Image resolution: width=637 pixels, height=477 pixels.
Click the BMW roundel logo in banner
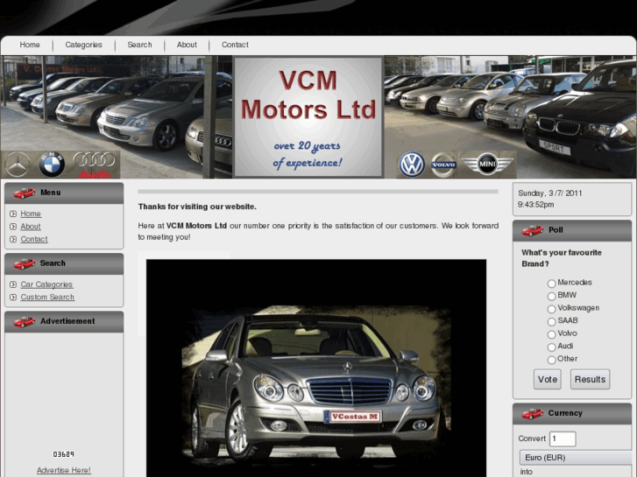pos(52,165)
